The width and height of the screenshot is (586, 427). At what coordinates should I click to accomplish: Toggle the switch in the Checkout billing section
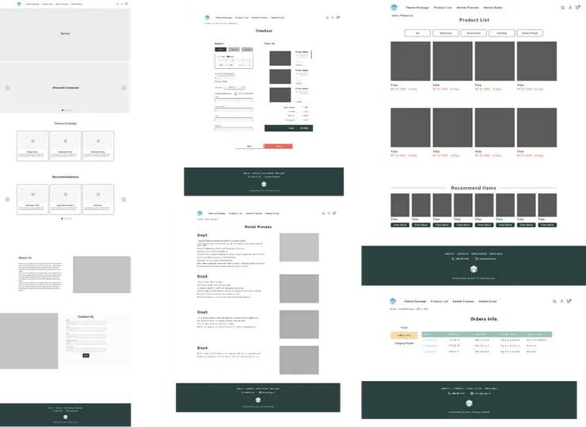click(x=236, y=93)
